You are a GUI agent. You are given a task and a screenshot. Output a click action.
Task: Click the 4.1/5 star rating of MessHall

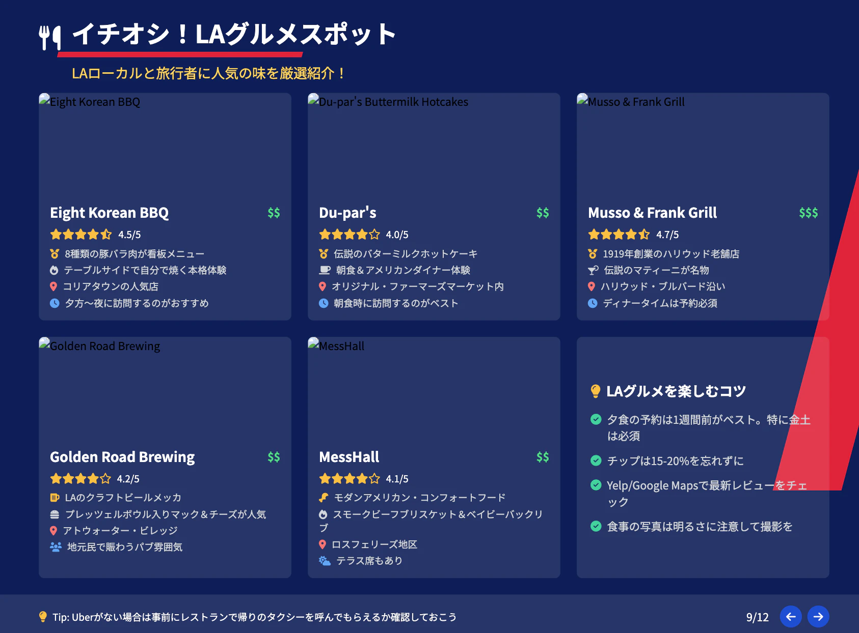364,479
